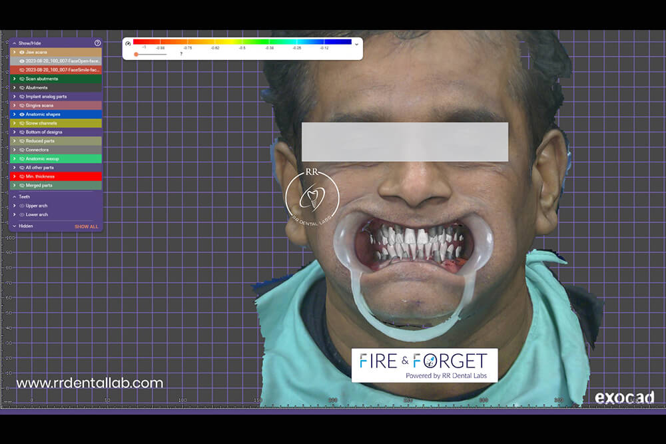666x444 pixels.
Task: Click the SHOW ALL button
Action: coord(86,226)
